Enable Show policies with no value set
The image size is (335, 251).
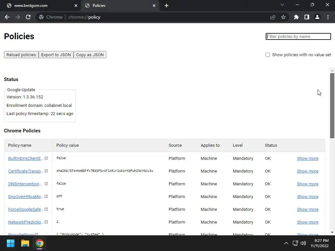click(x=268, y=55)
